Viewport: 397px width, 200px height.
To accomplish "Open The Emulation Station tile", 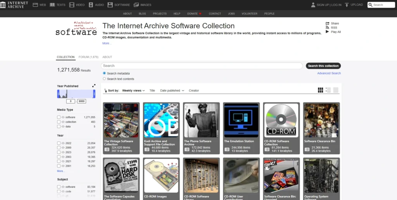I will tap(241, 128).
